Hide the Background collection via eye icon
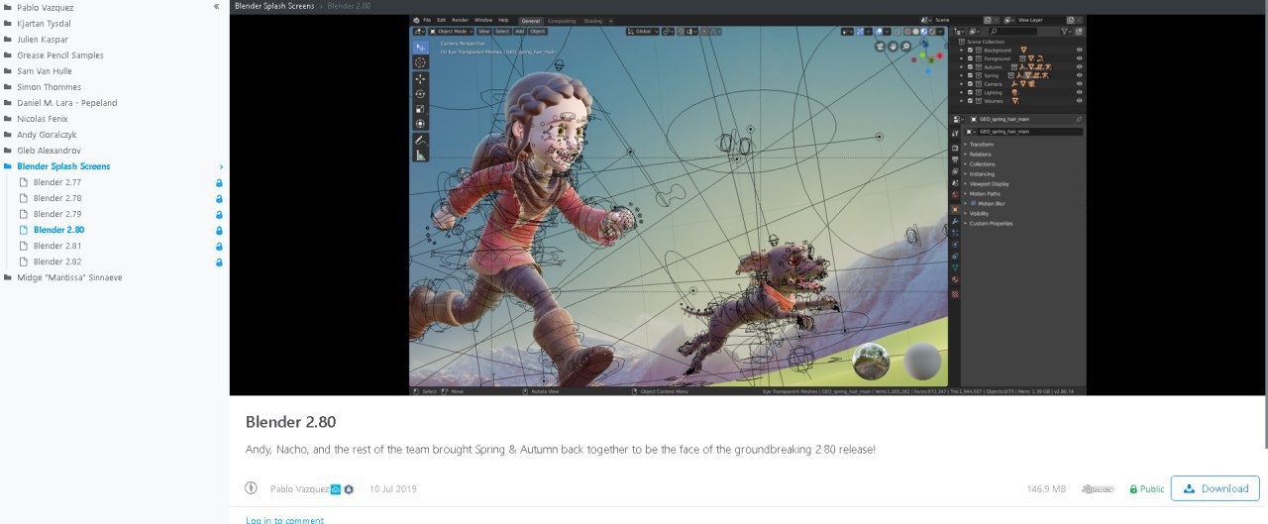Image resolution: width=1268 pixels, height=524 pixels. pos(1079,50)
